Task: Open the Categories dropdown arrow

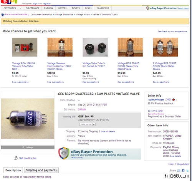Action: [20, 8]
